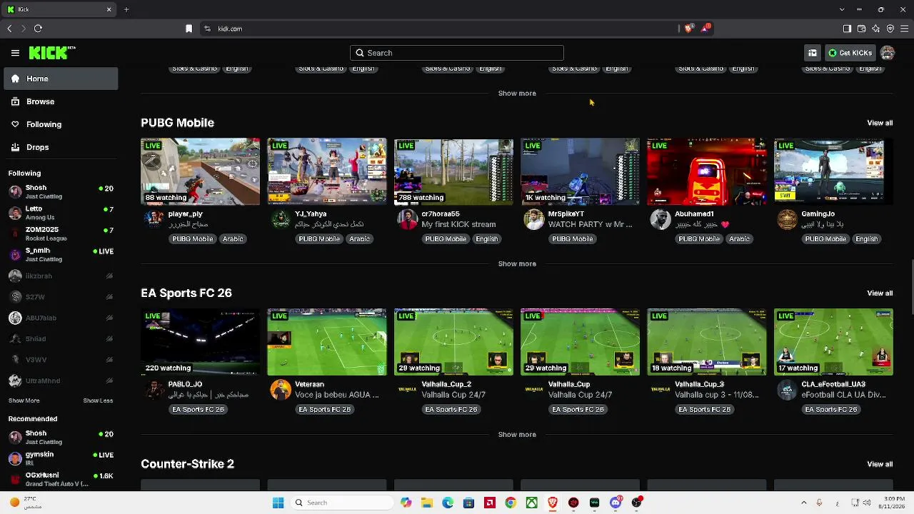Expand PUBG Mobile with Show more
Image resolution: width=914 pixels, height=514 pixels.
coord(517,263)
